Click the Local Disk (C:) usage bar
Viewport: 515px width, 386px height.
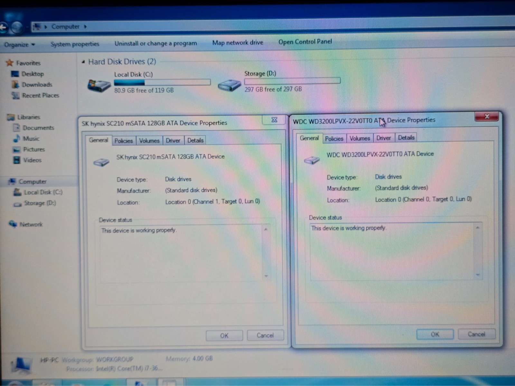(x=162, y=82)
